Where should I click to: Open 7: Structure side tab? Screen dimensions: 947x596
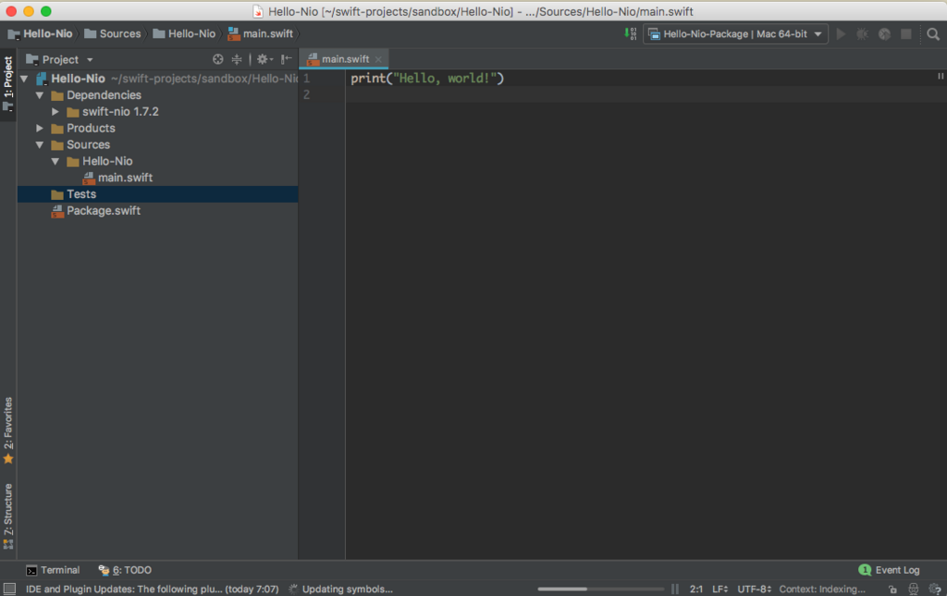[x=8, y=515]
